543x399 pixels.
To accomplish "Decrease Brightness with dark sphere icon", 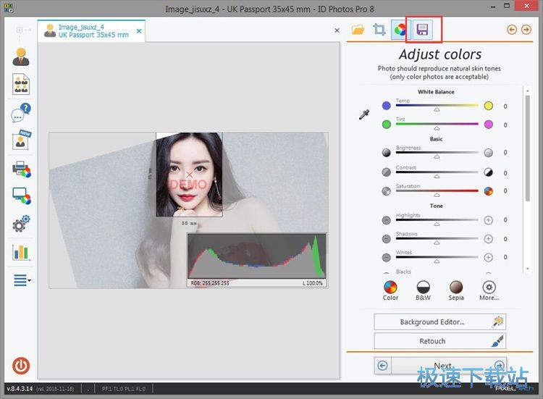I will 387,153.
